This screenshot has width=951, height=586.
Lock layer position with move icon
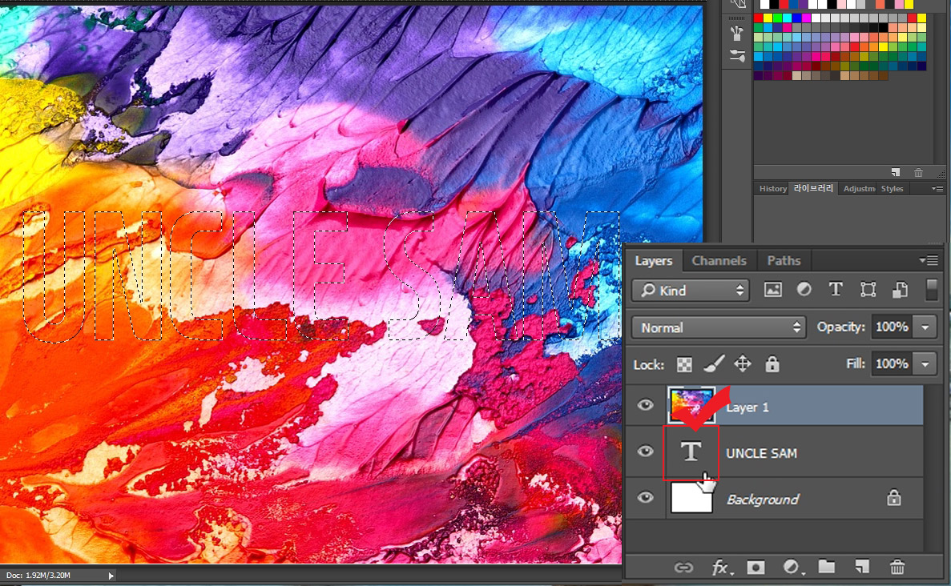click(x=743, y=363)
